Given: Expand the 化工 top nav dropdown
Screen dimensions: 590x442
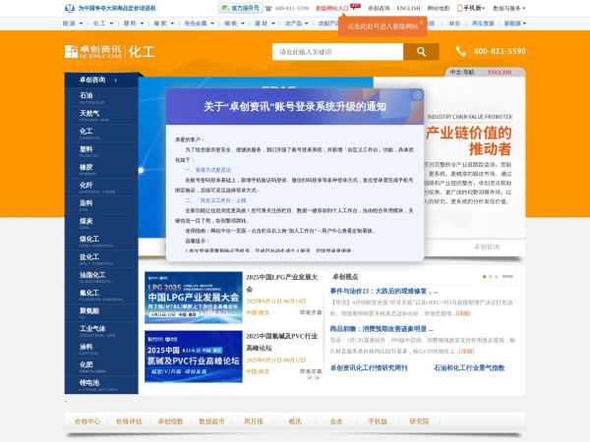Looking at the screenshot, I should (x=103, y=24).
